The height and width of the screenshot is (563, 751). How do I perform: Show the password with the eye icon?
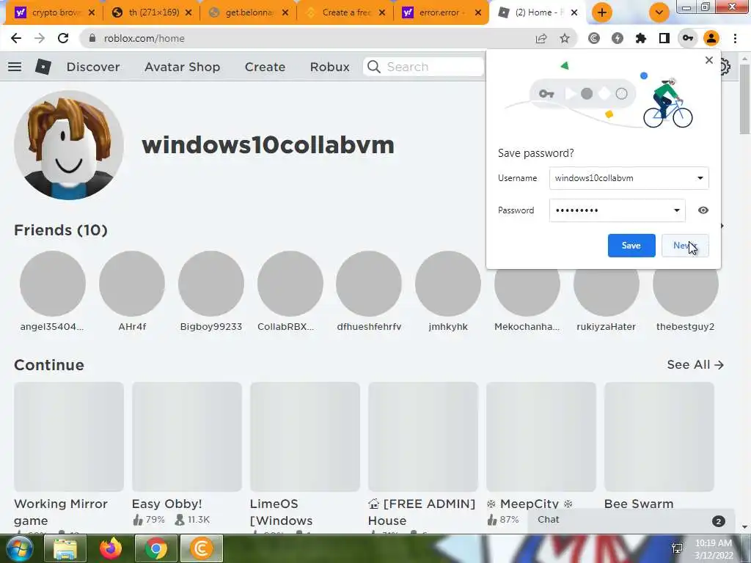point(703,210)
